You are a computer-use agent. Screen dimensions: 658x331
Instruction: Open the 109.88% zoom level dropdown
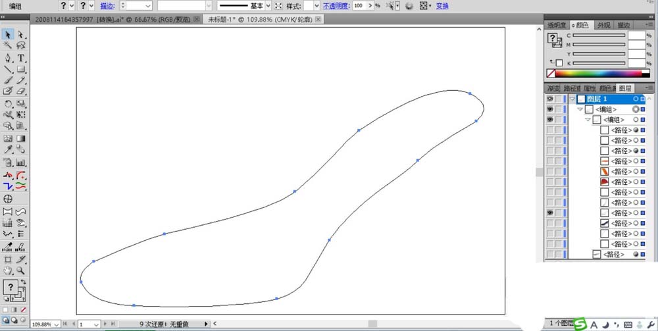pyautogui.click(x=57, y=324)
